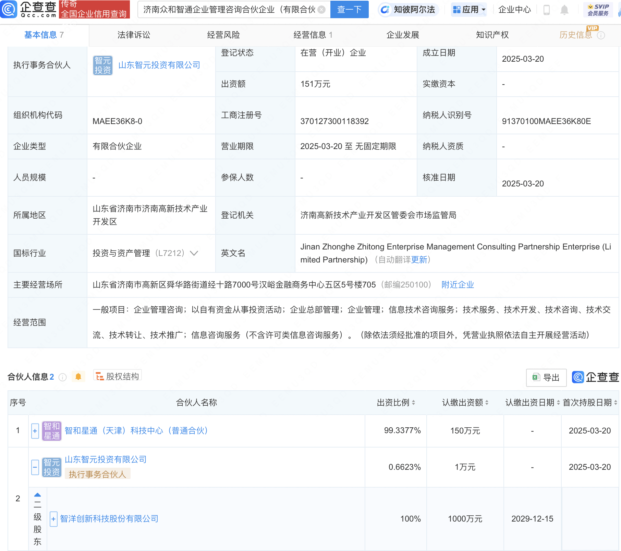Click the 查一下 search button
Screen dimensions: 621x551
pyautogui.click(x=349, y=9)
